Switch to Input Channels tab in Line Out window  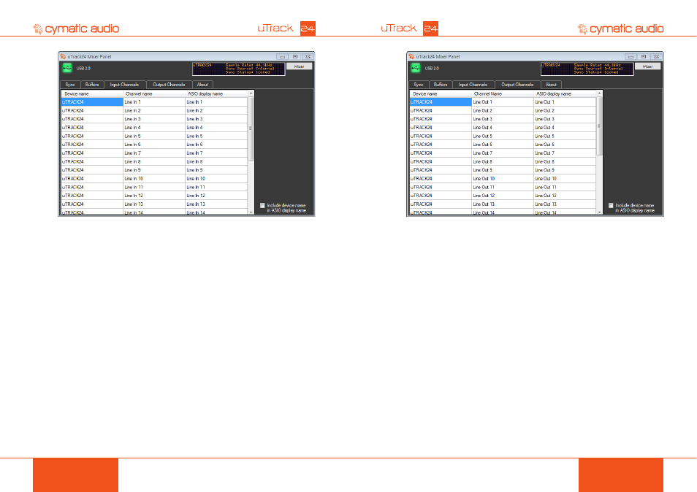point(473,85)
